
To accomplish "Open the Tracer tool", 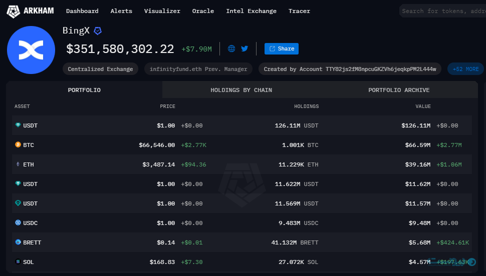I will coord(299,11).
